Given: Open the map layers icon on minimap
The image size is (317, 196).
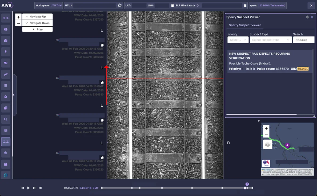Looking at the screenshot, I should pos(268,144).
